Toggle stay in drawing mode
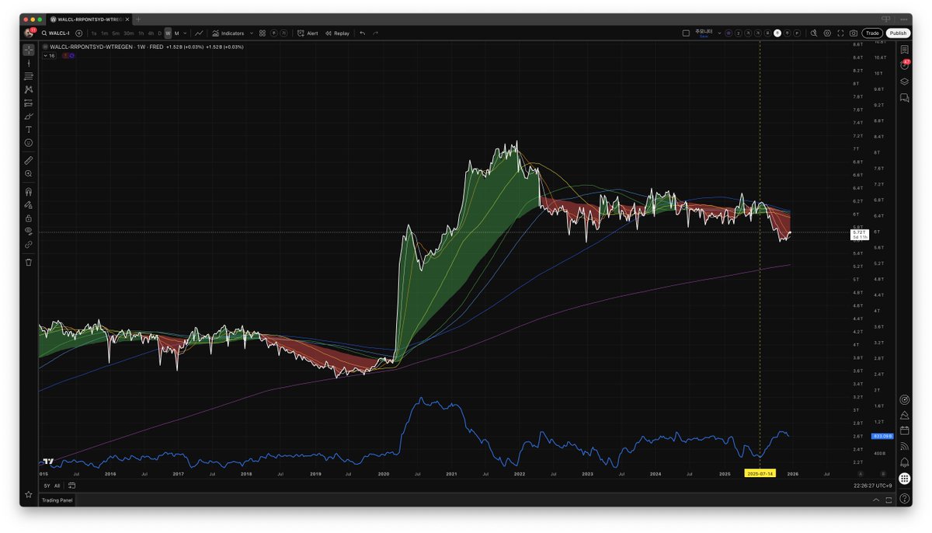This screenshot has height=533, width=932. pyautogui.click(x=29, y=204)
